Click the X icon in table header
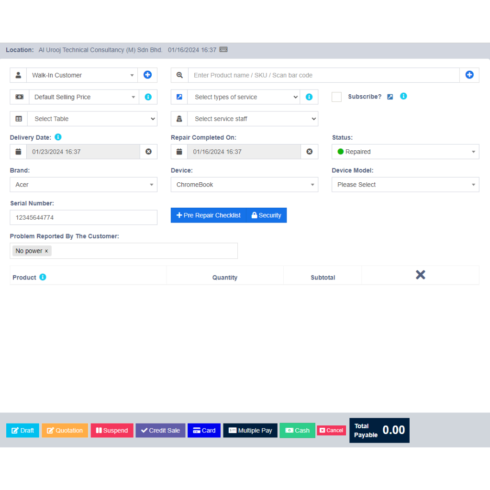 (420, 275)
